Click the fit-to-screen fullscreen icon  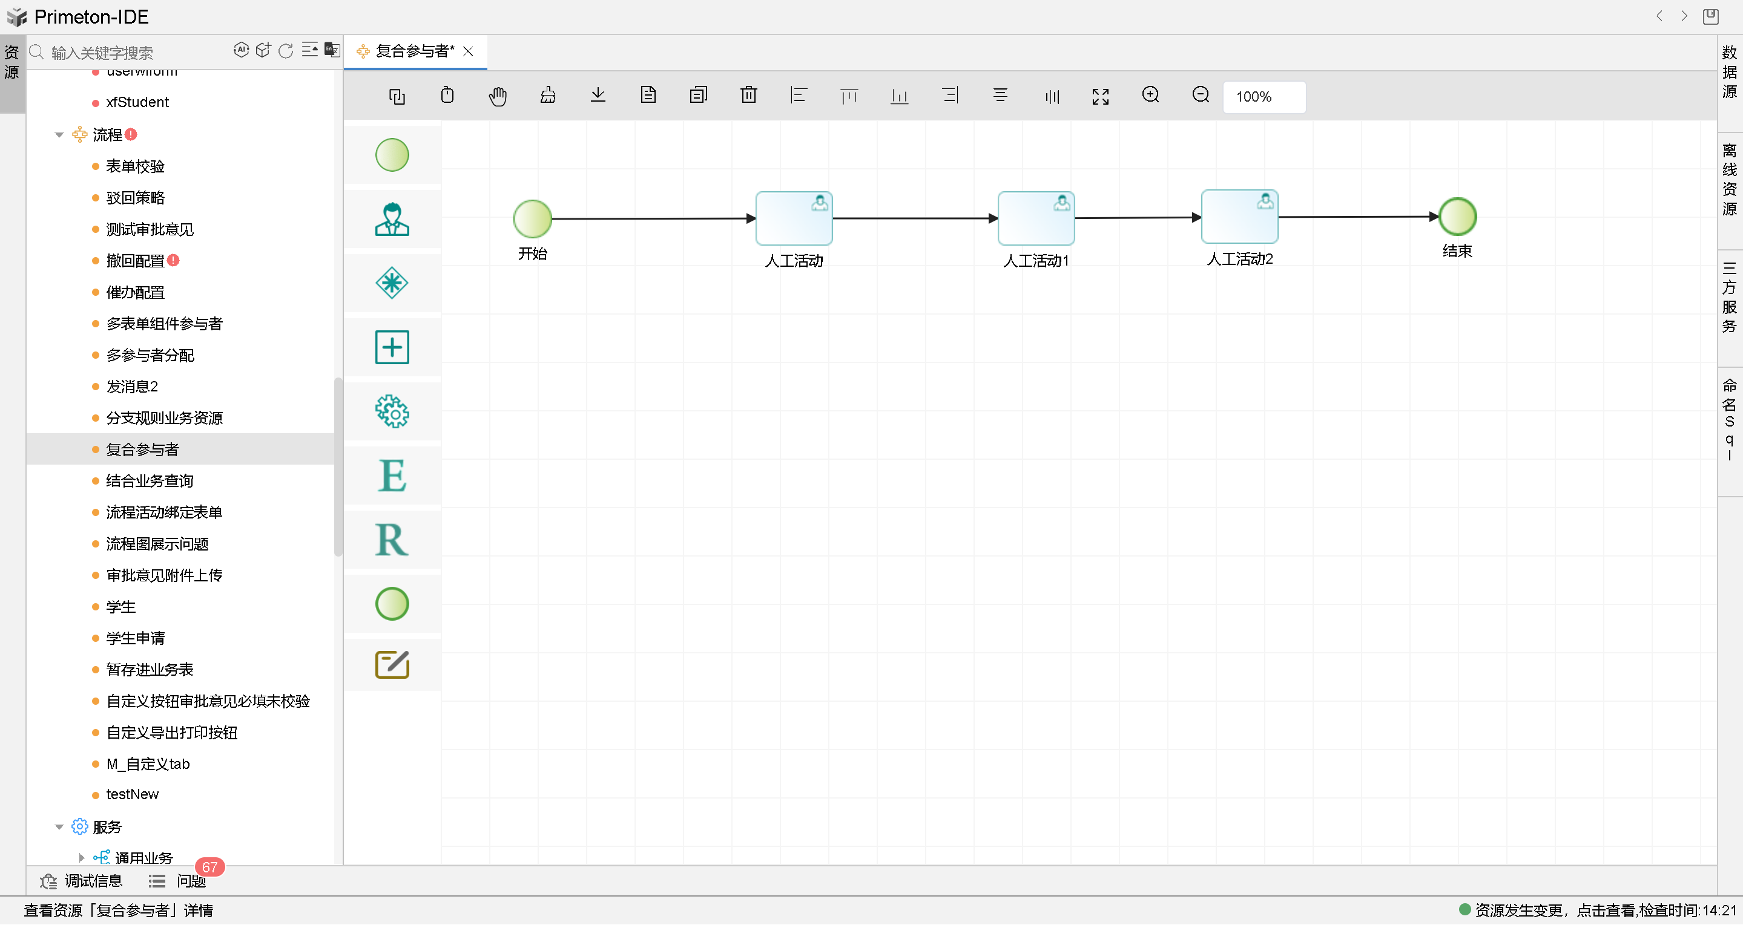[1100, 96]
